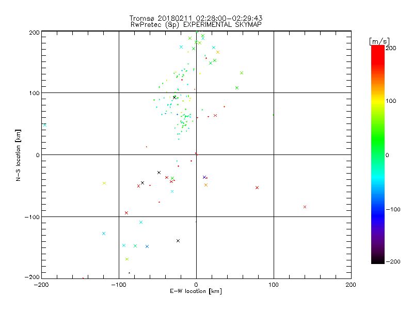Click the RwPretec (8p) EXPERIMENTAL SKYMAP subtitle
This screenshot has height=310, width=413.
(x=196, y=25)
